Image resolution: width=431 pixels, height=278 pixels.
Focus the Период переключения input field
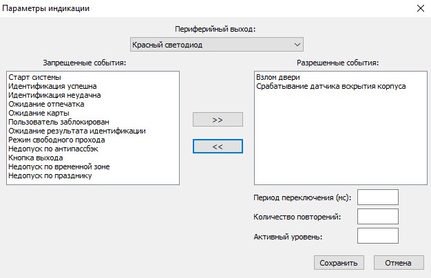pos(378,197)
